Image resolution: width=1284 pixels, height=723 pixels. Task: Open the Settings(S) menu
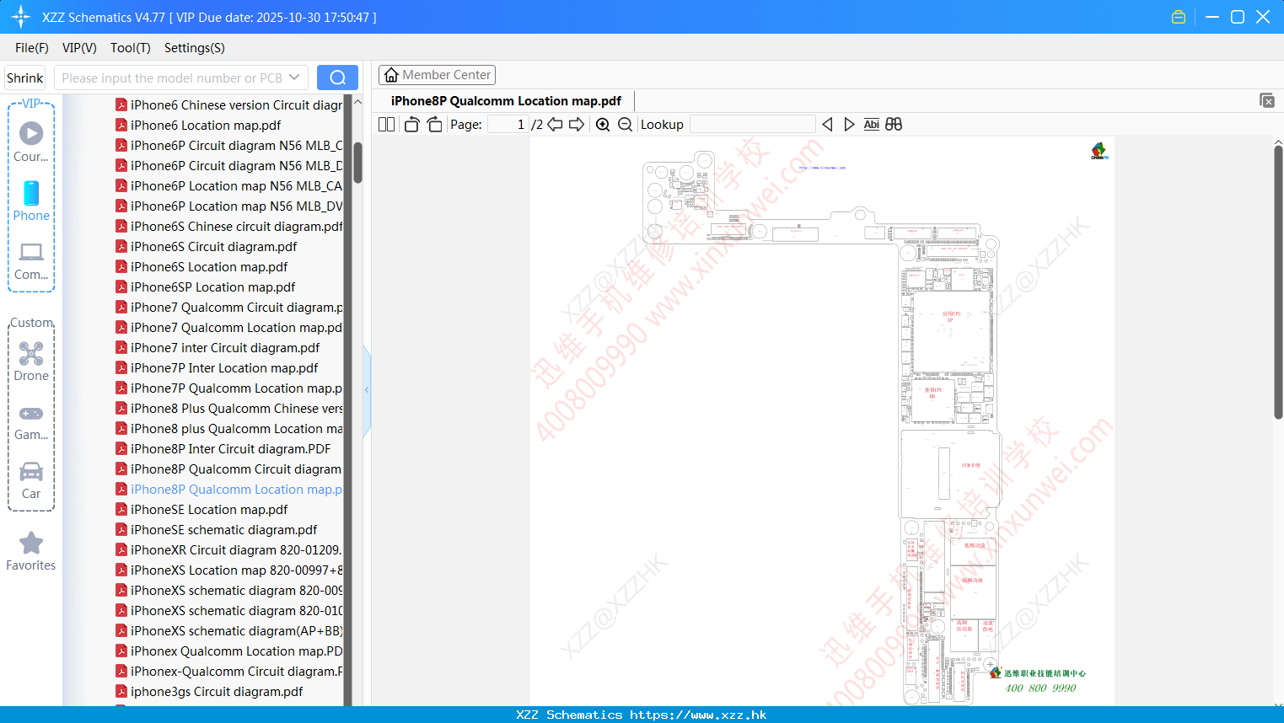195,48
